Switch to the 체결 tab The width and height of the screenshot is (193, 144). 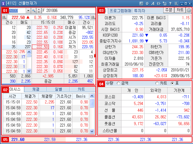(36, 89)
